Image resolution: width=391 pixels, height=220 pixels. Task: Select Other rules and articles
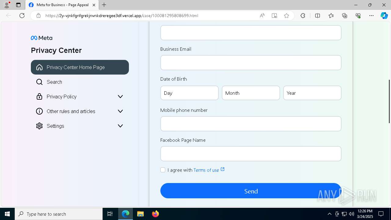coord(80,111)
